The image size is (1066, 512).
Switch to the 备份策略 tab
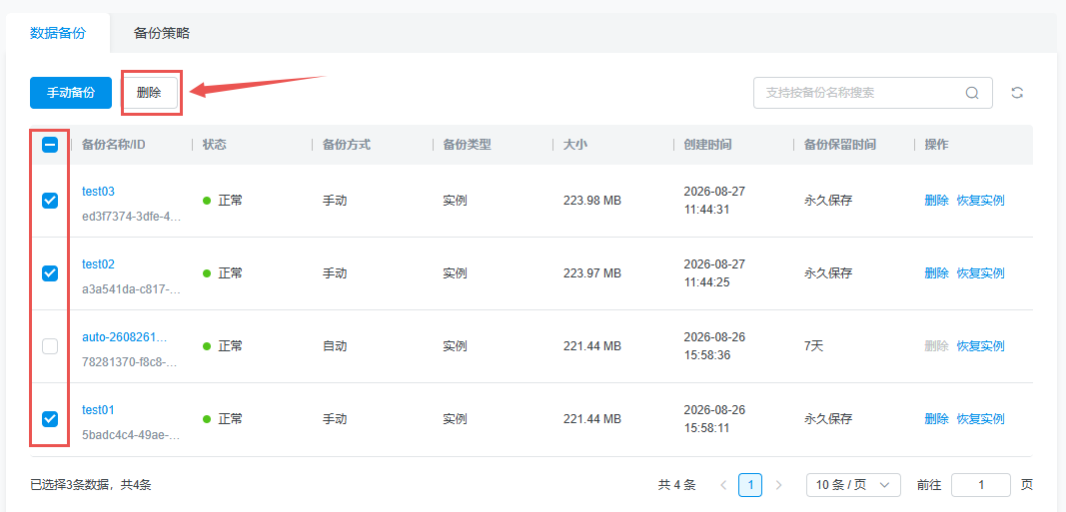pos(162,33)
